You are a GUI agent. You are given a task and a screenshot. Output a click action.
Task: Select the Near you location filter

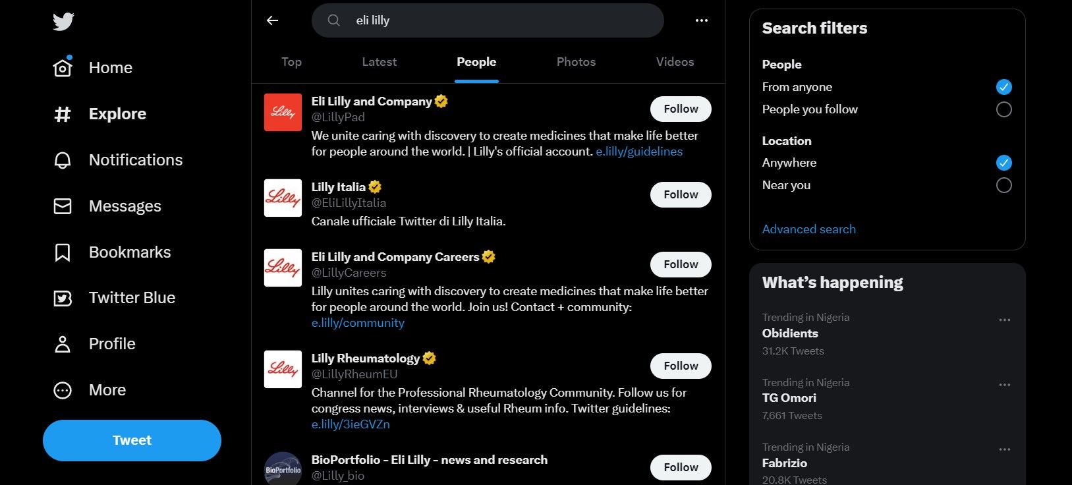pyautogui.click(x=1003, y=185)
